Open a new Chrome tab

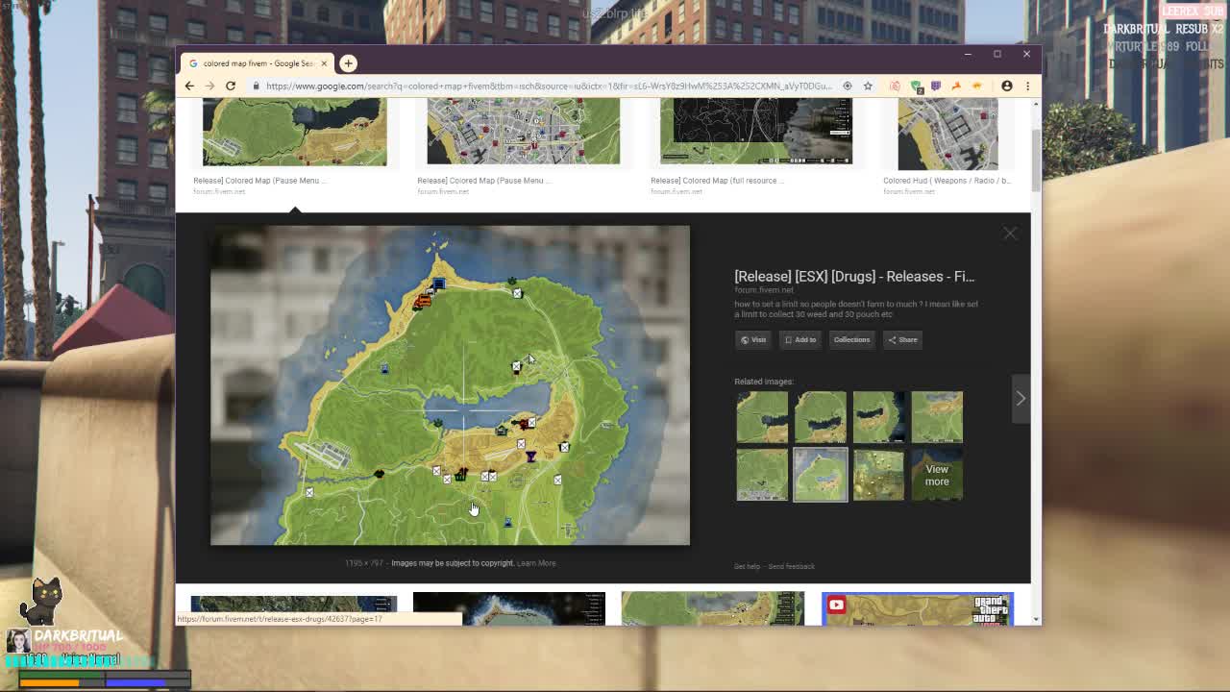tap(348, 63)
